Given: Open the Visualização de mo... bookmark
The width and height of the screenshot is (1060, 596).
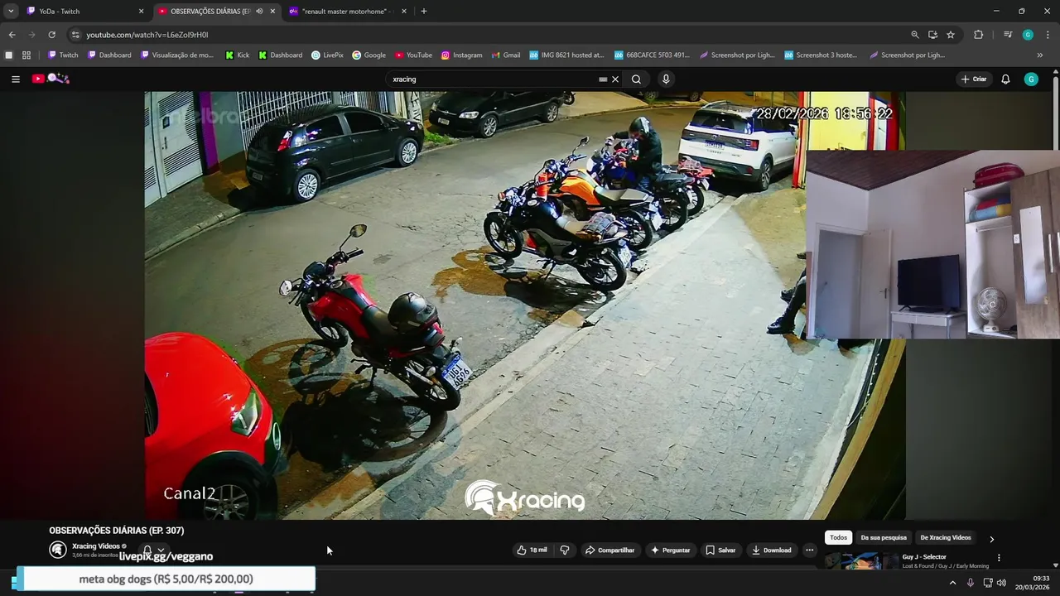Looking at the screenshot, I should [176, 55].
